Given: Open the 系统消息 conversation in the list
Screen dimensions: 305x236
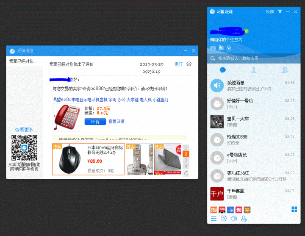Looking at the screenshot, I should coord(254,86).
